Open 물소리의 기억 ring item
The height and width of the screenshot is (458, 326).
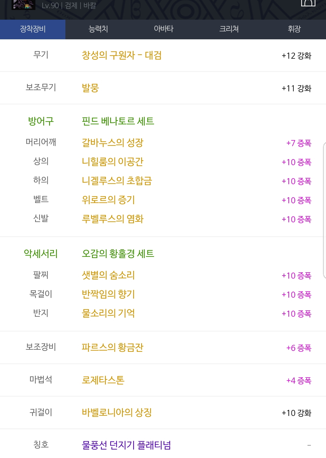[x=108, y=313]
